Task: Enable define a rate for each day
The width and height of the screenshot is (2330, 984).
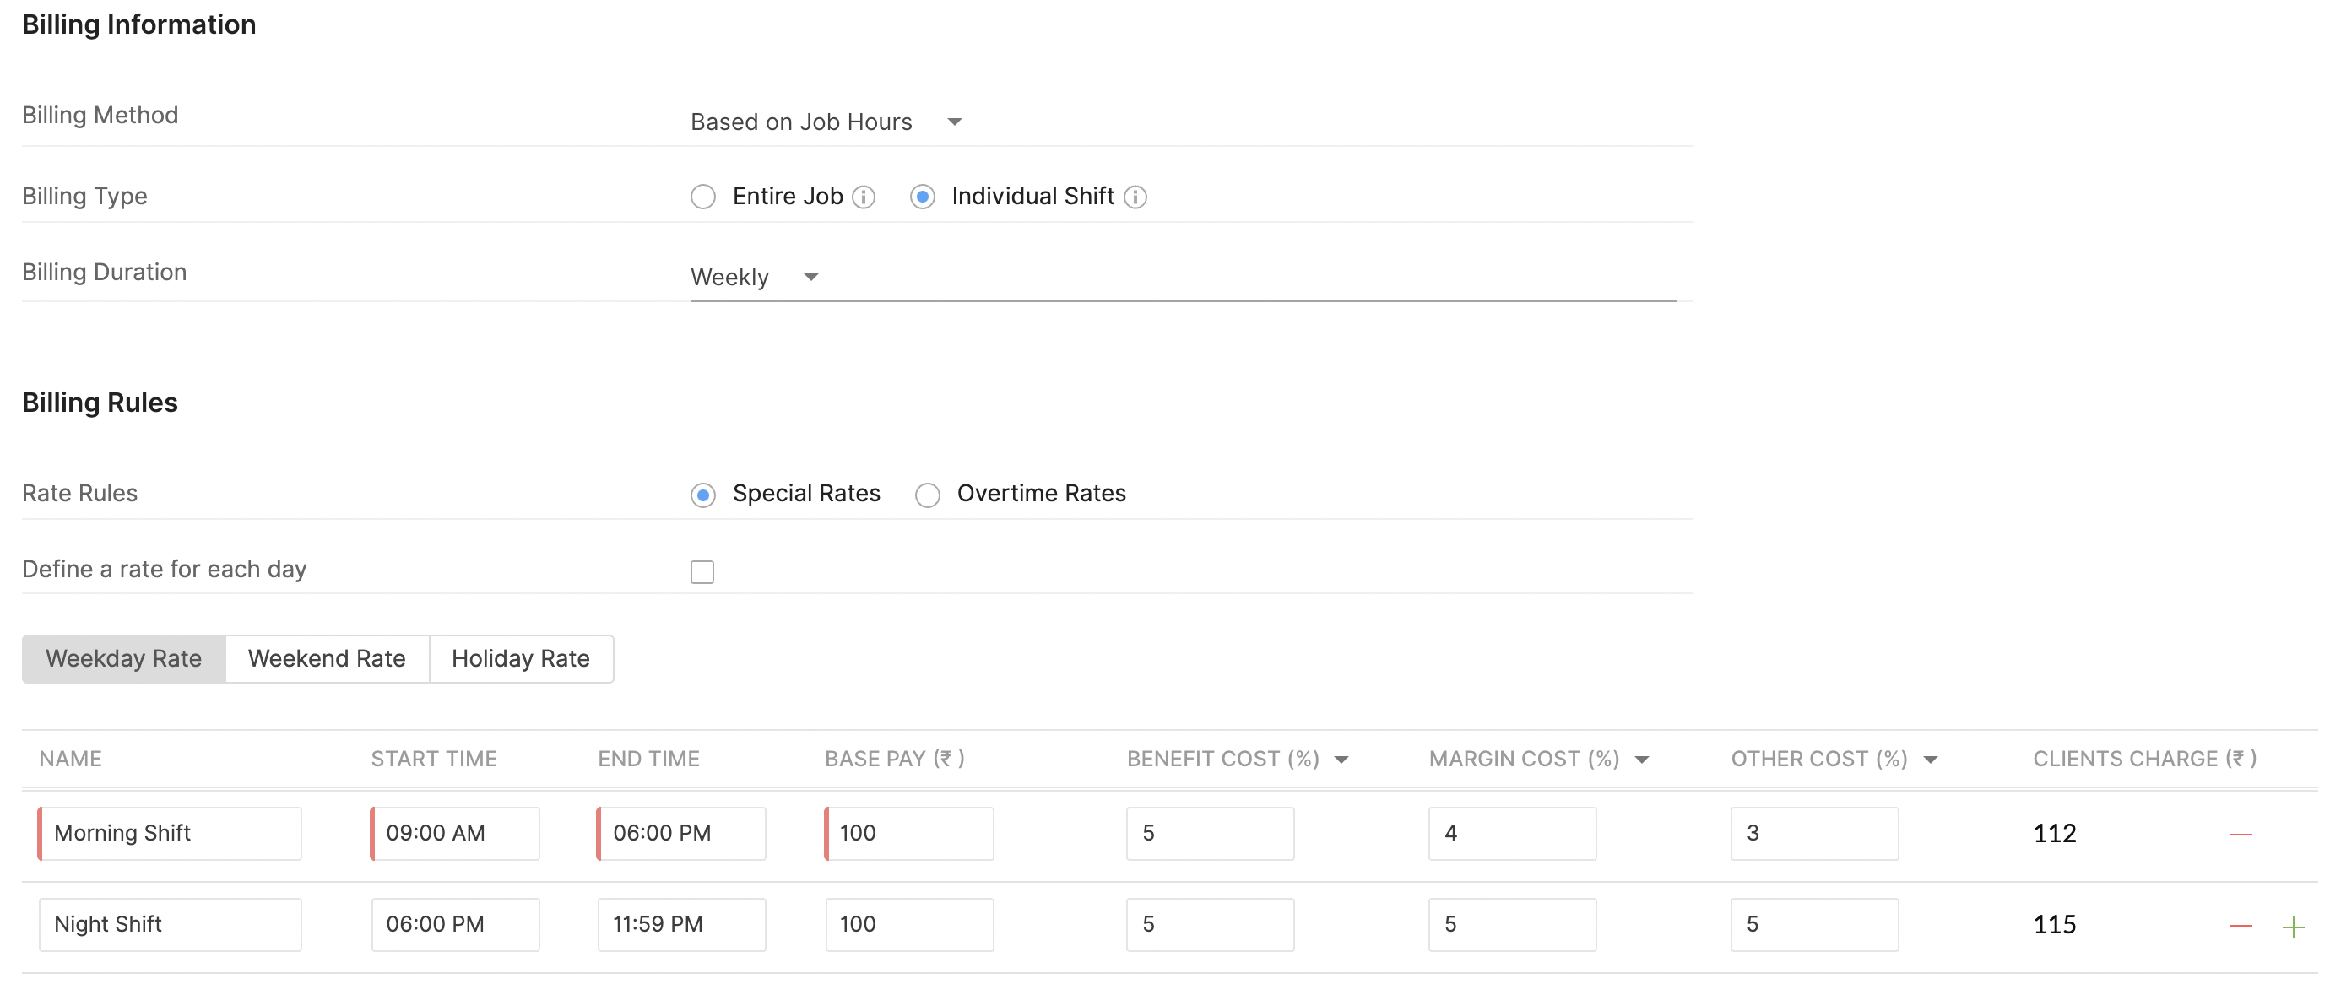Action: pyautogui.click(x=702, y=571)
